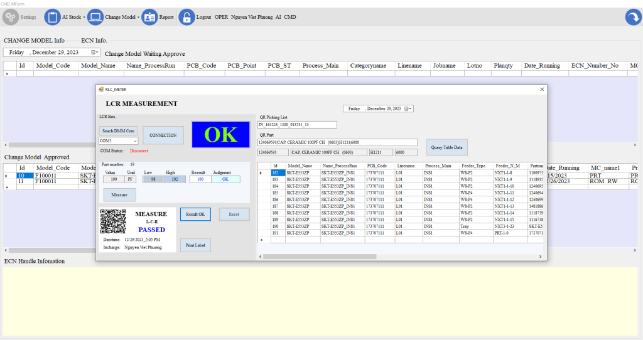Switch to ECN Info. tab

tap(94, 41)
